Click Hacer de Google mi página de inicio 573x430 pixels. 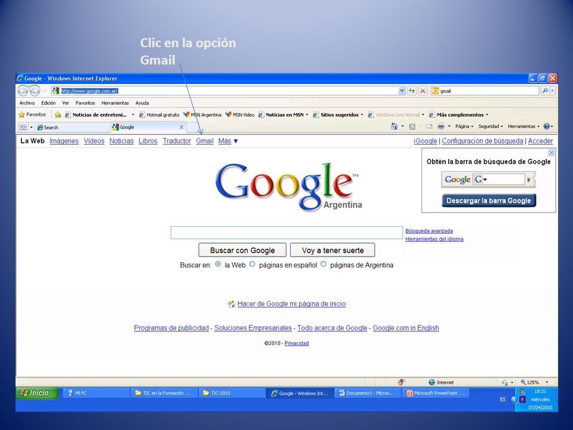pyautogui.click(x=291, y=303)
